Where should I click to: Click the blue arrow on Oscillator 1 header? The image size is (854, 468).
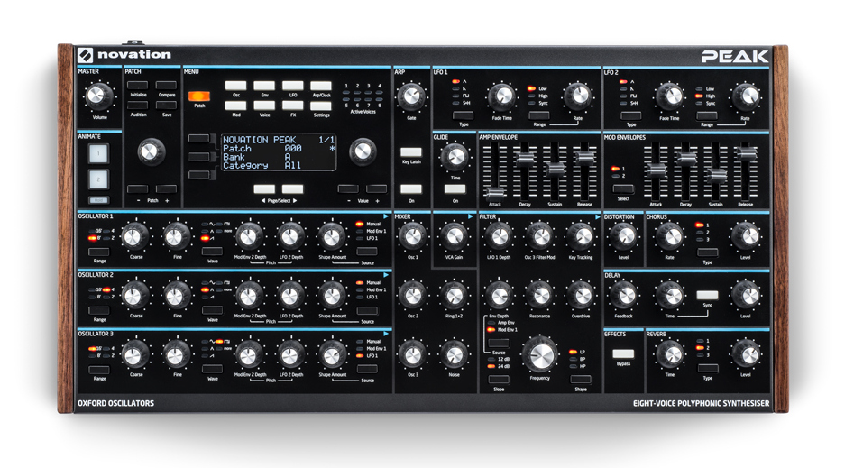click(x=387, y=216)
